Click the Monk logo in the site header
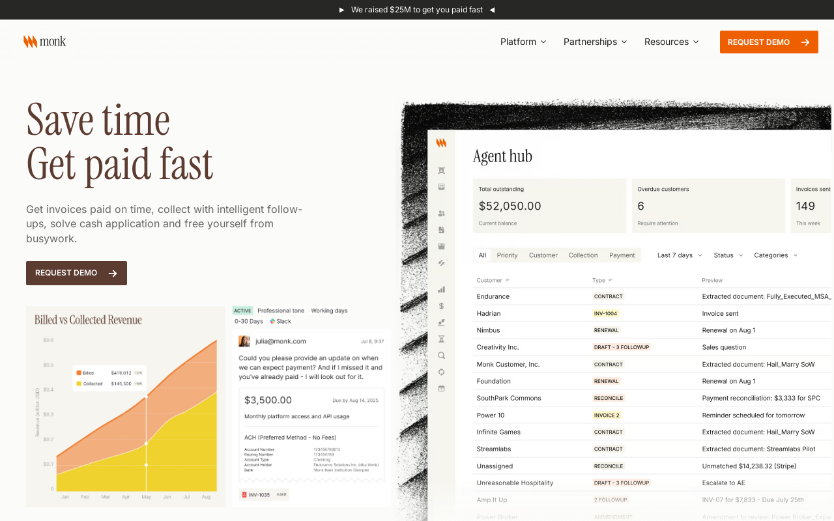Viewport: 834px width, 521px height. point(44,42)
